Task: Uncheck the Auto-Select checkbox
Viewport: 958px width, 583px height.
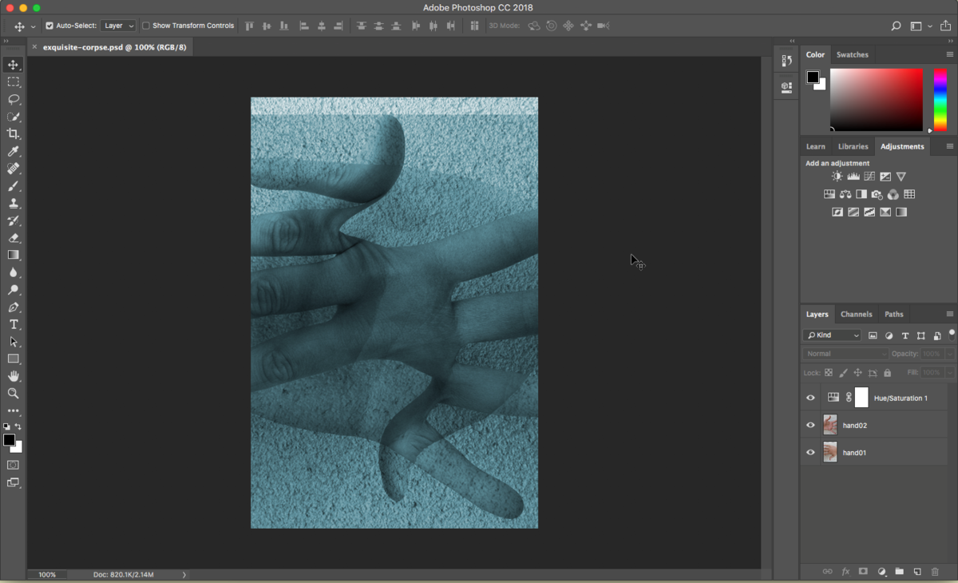Action: [49, 26]
